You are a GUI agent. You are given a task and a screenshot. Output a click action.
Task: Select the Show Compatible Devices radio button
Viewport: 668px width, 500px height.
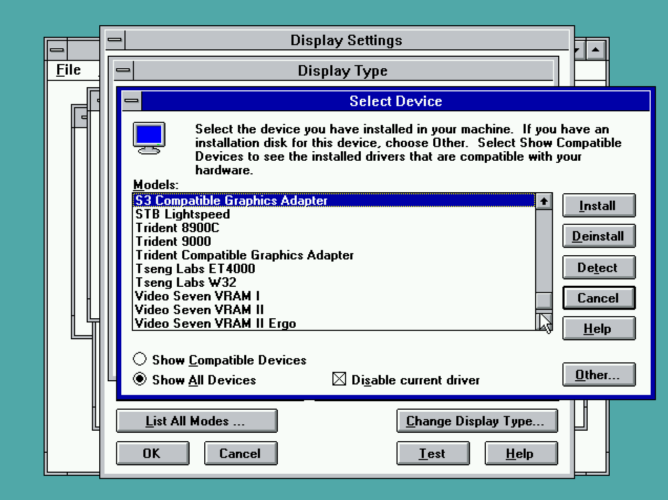pos(140,359)
